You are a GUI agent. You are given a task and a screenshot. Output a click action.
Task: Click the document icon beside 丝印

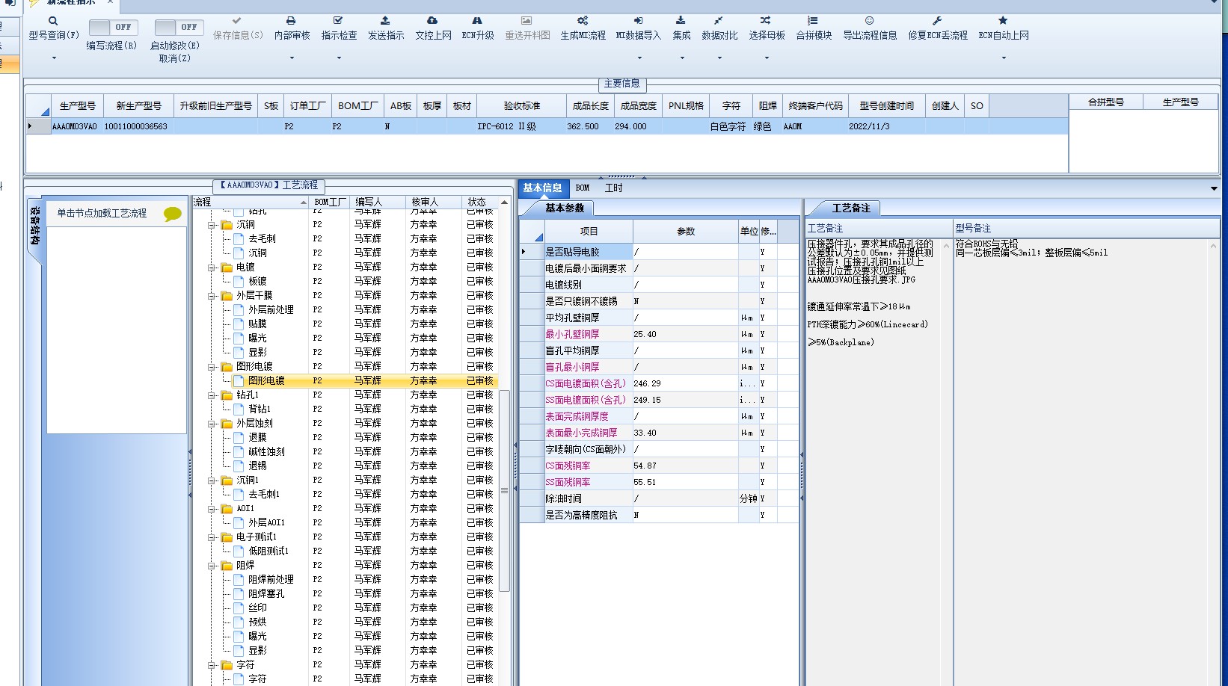point(239,608)
